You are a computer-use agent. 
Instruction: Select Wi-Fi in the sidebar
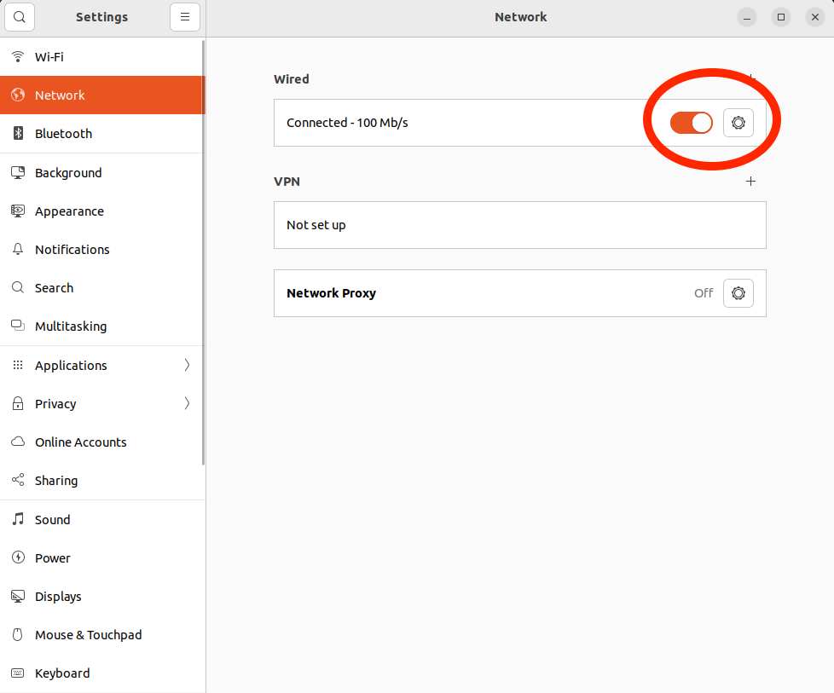coord(101,56)
